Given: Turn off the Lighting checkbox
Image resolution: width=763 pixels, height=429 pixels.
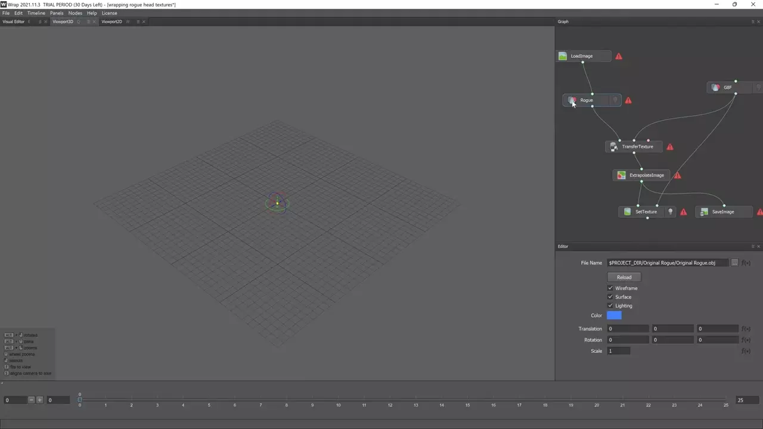Looking at the screenshot, I should point(610,306).
